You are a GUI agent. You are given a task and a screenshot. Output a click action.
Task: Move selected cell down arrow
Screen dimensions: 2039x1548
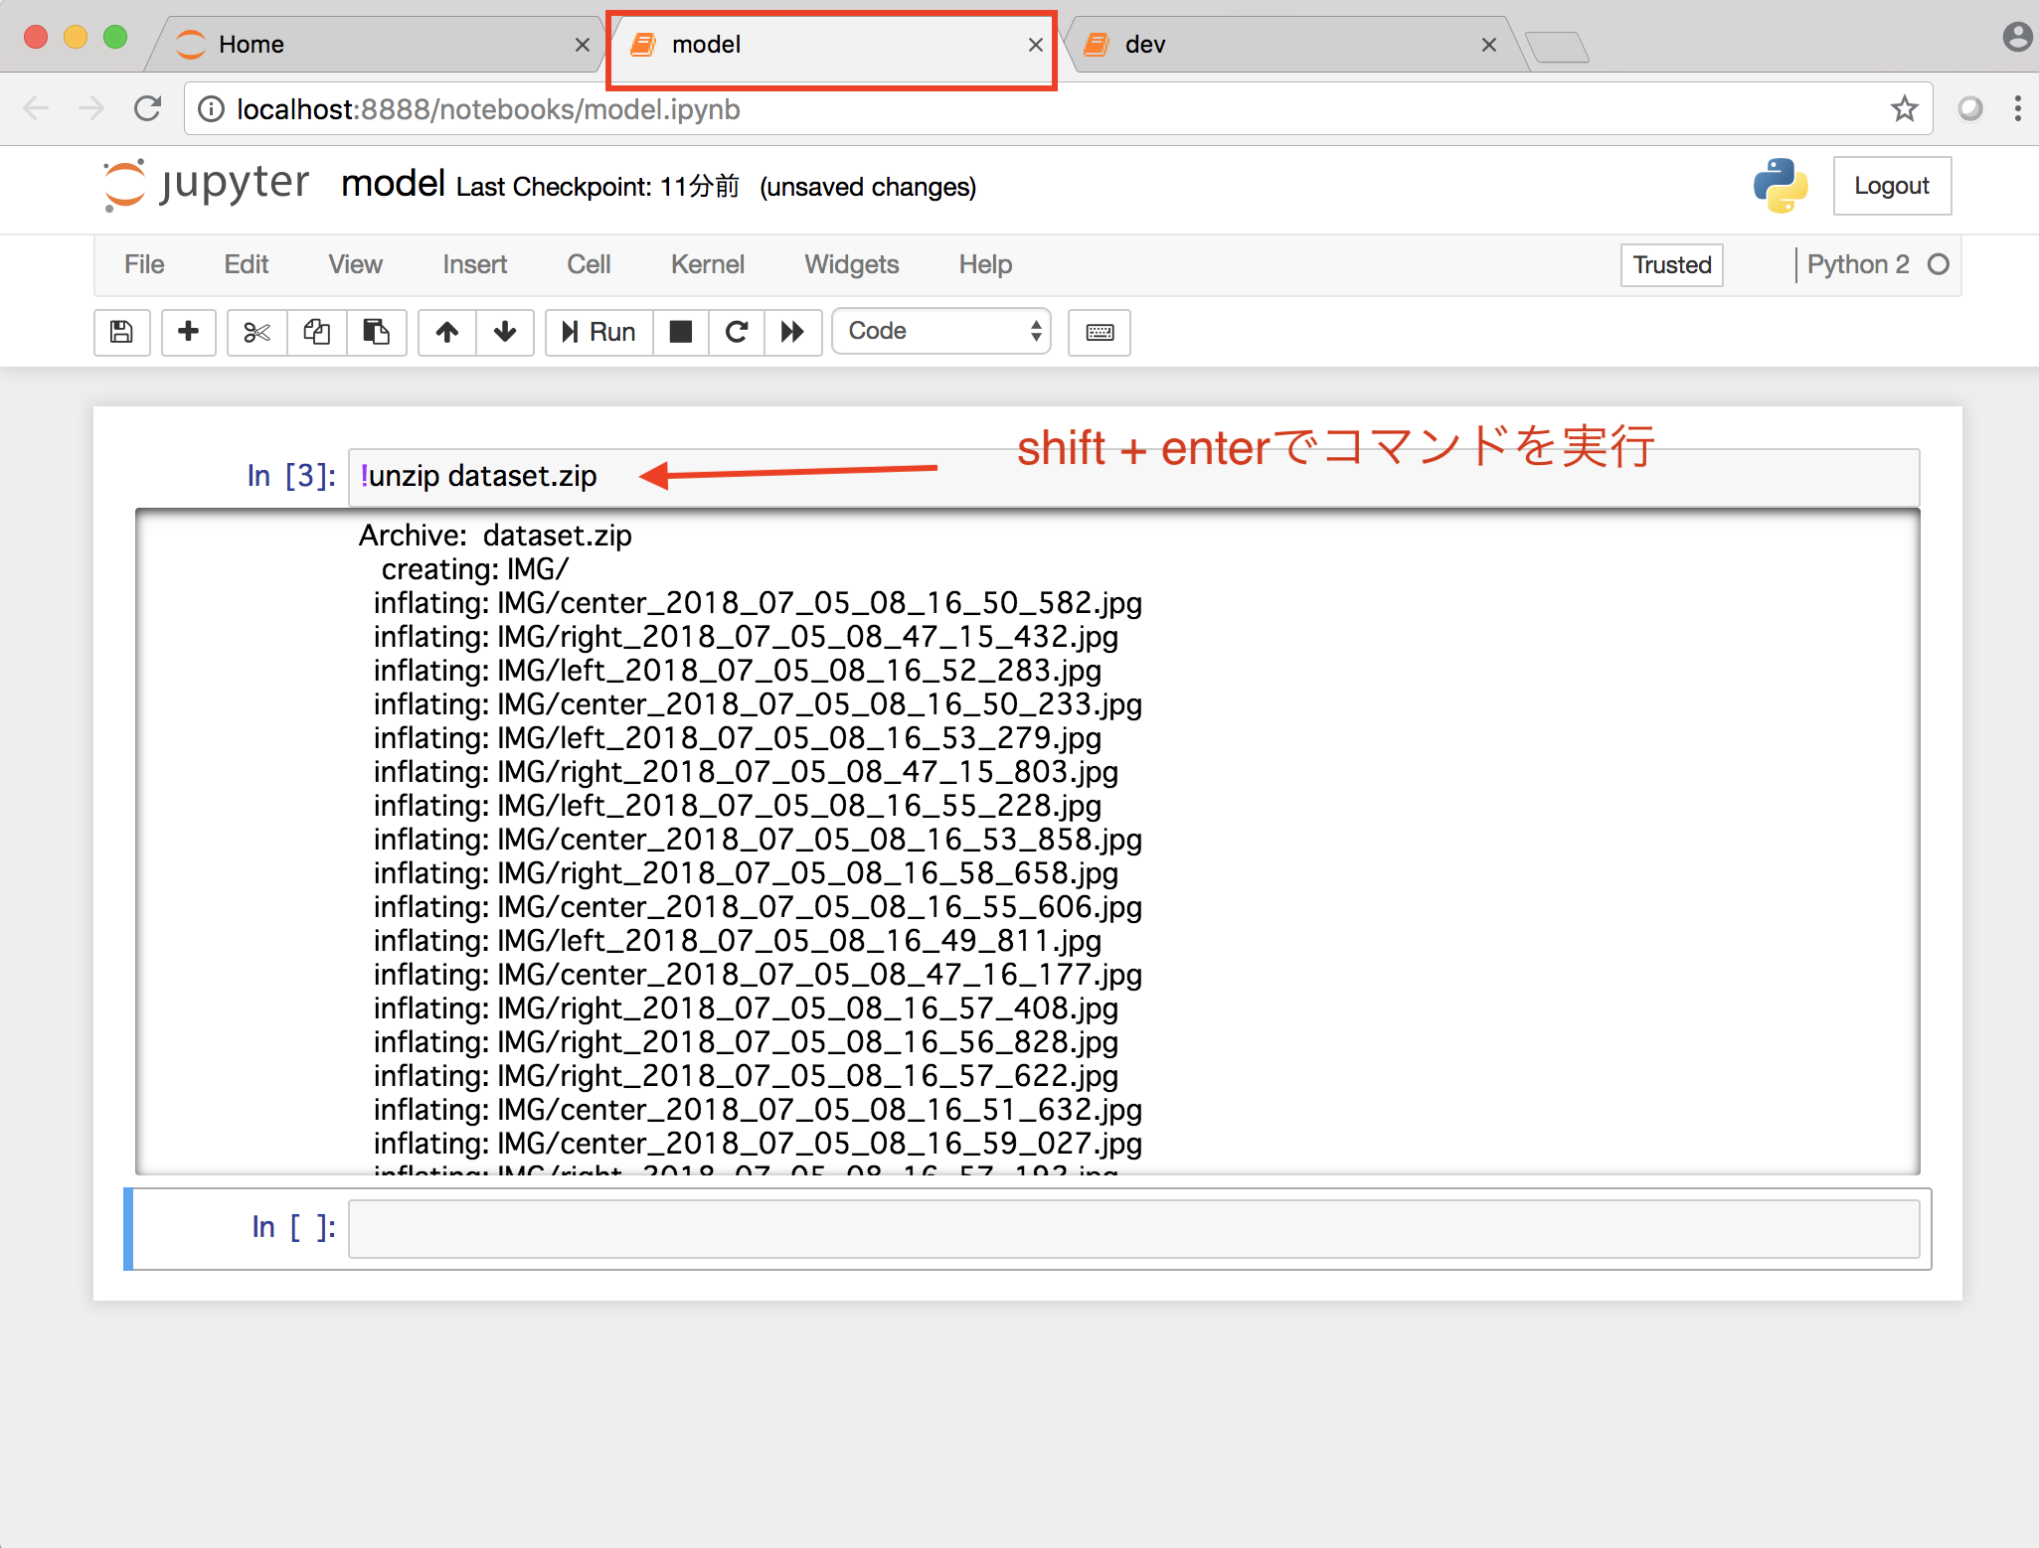505,332
